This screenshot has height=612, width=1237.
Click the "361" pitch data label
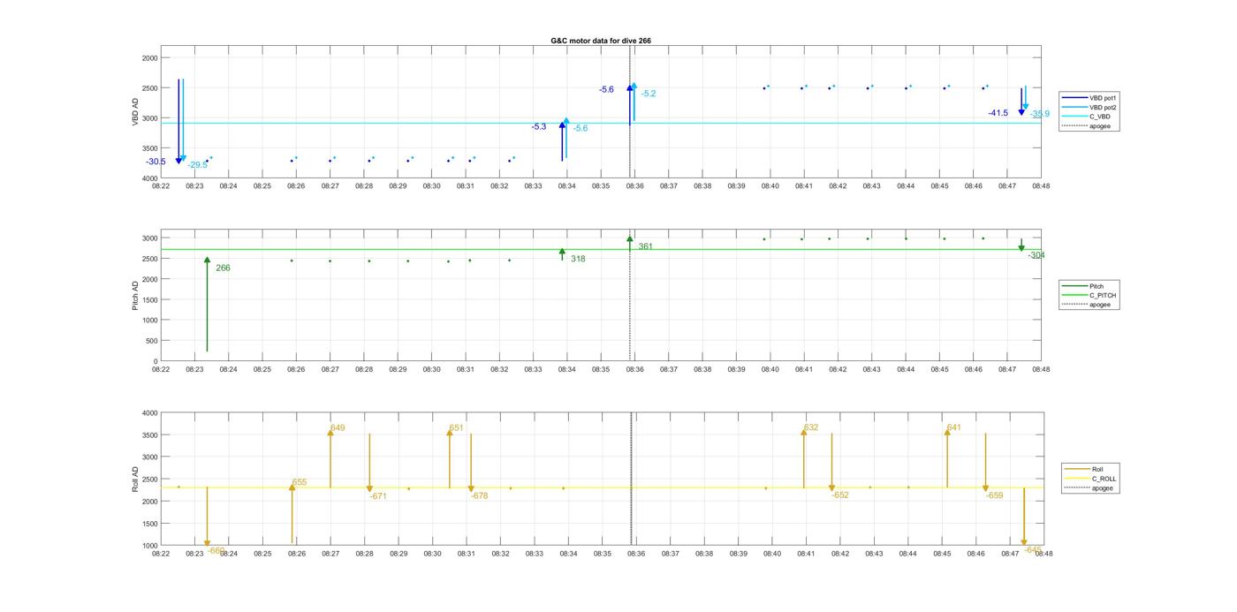coord(646,246)
